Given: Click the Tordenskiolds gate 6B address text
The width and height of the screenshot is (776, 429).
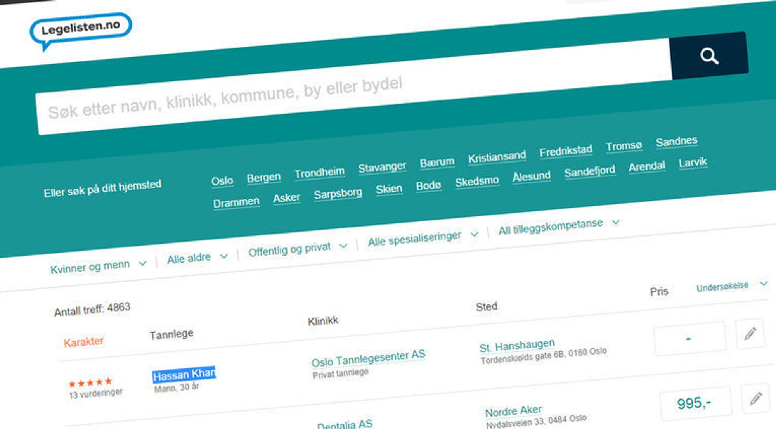Looking at the screenshot, I should (x=543, y=355).
